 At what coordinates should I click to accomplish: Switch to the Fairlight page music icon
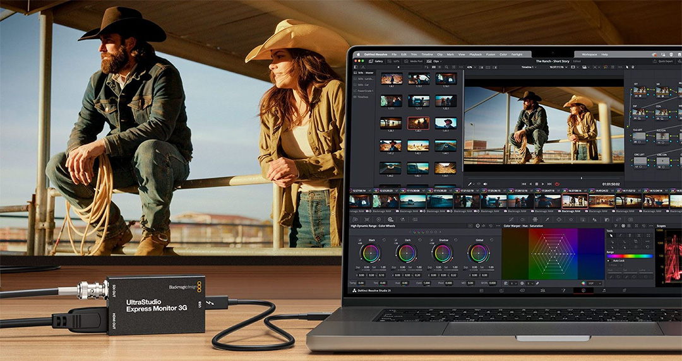(604, 290)
